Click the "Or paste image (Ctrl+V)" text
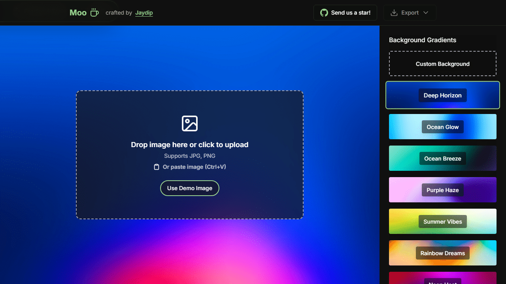The height and width of the screenshot is (284, 506). 194,167
